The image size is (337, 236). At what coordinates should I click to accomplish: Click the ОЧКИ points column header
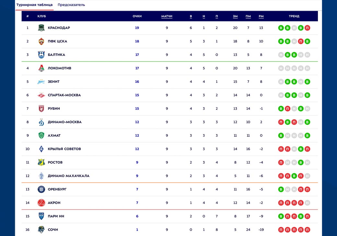137,16
